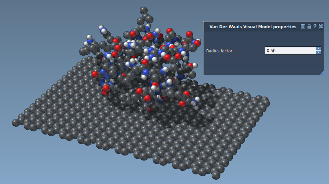Click the 0.50 value text

(271, 51)
